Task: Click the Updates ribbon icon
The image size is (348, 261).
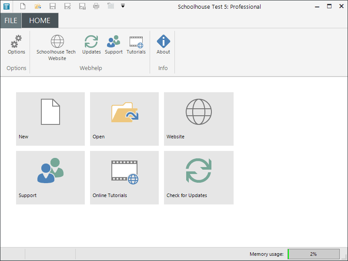Action: (x=91, y=45)
